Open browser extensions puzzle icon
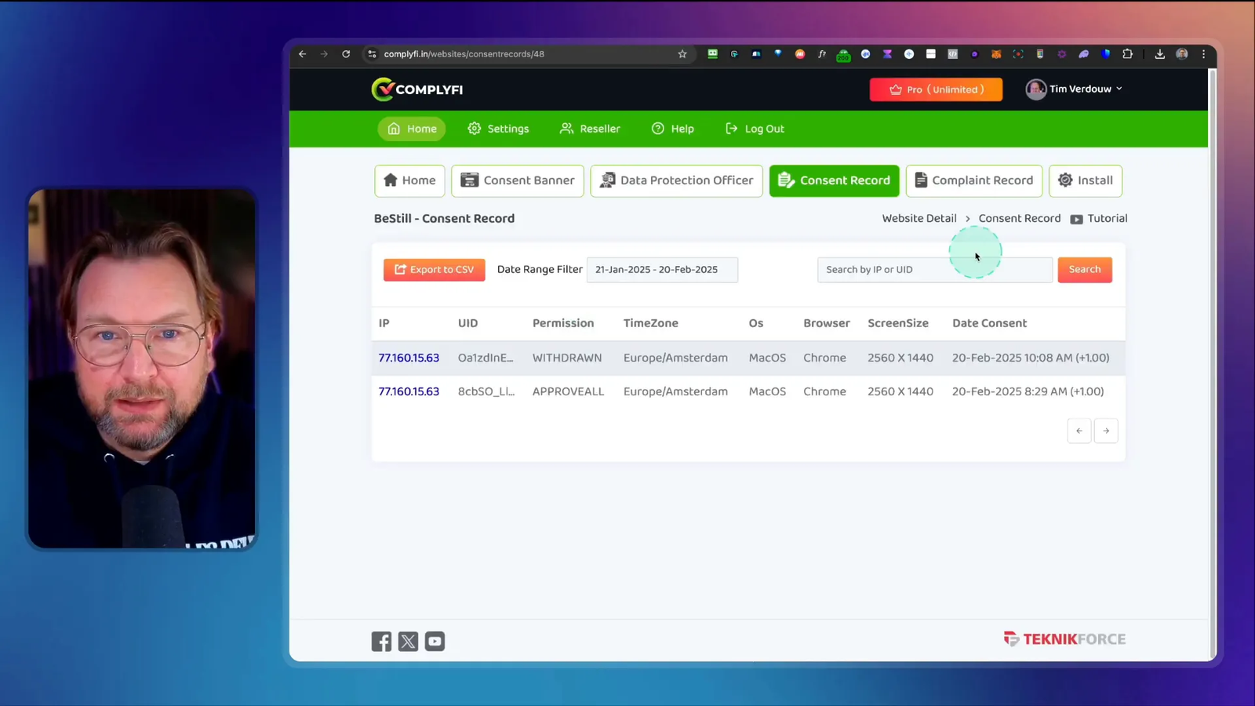The width and height of the screenshot is (1255, 706). pyautogui.click(x=1128, y=54)
